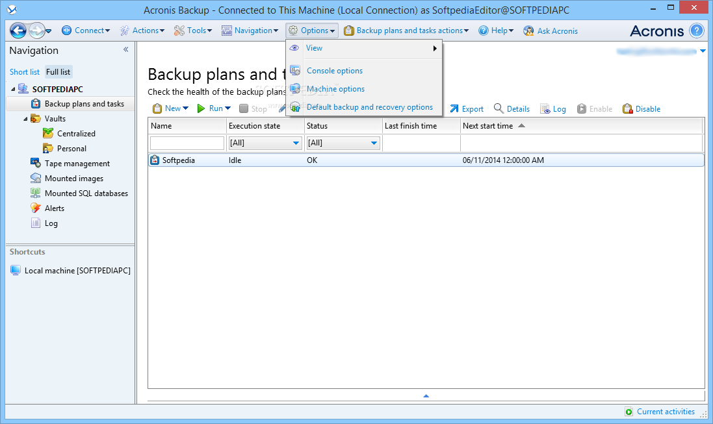Open the Tools menu
Image resolution: width=713 pixels, height=424 pixels.
click(x=193, y=31)
